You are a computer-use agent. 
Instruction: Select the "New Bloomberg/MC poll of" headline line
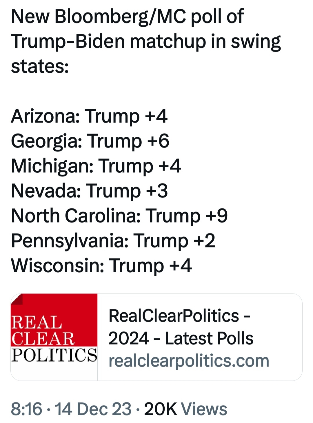tap(127, 17)
